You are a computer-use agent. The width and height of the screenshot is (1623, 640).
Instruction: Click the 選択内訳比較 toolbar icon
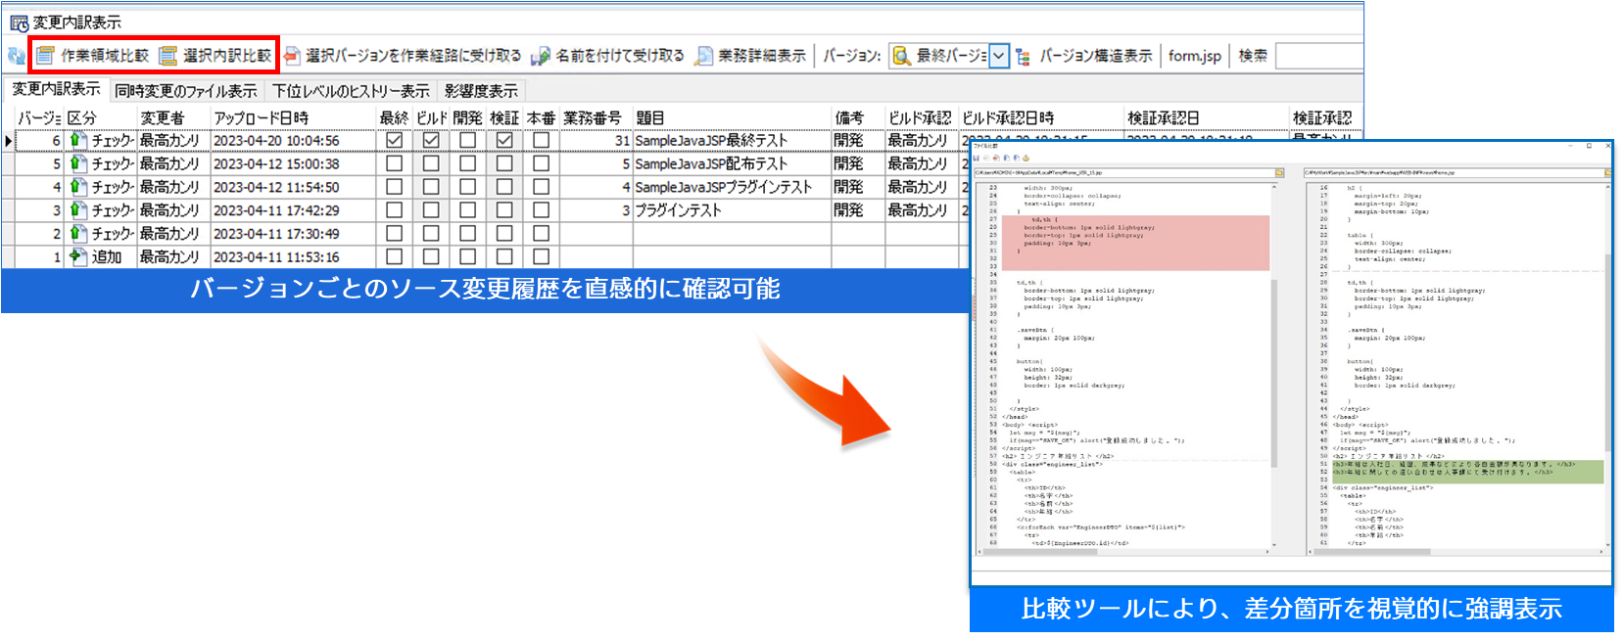pyautogui.click(x=168, y=56)
